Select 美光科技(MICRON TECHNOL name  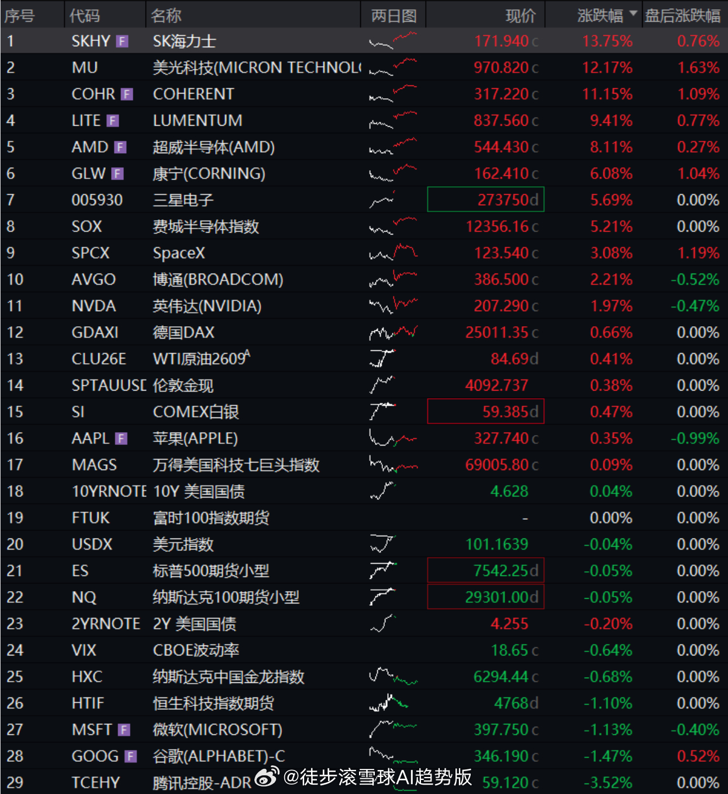pos(257,68)
